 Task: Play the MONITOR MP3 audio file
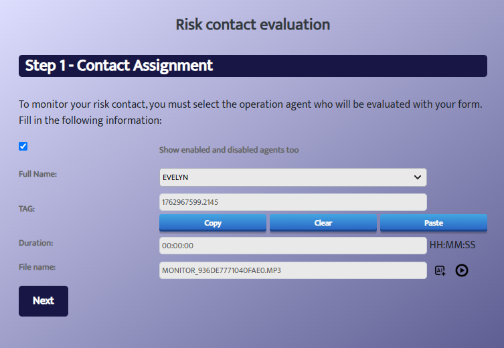462,270
